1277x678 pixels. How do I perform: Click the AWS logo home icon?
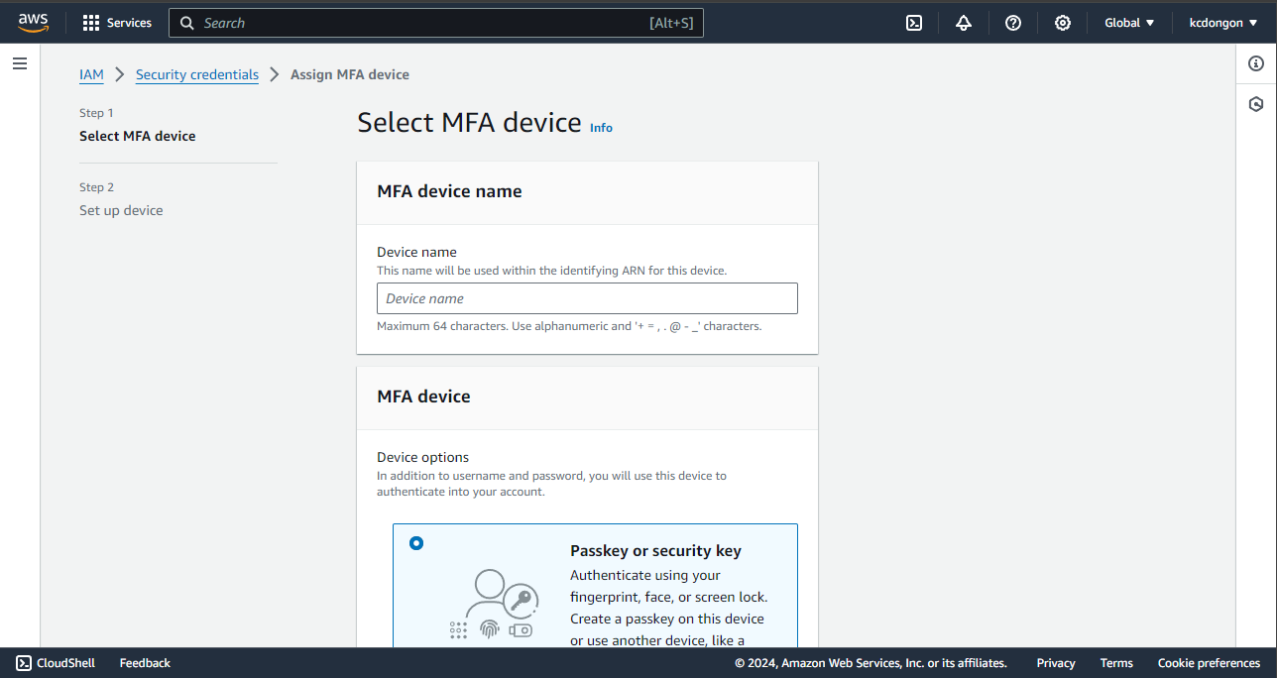click(33, 23)
